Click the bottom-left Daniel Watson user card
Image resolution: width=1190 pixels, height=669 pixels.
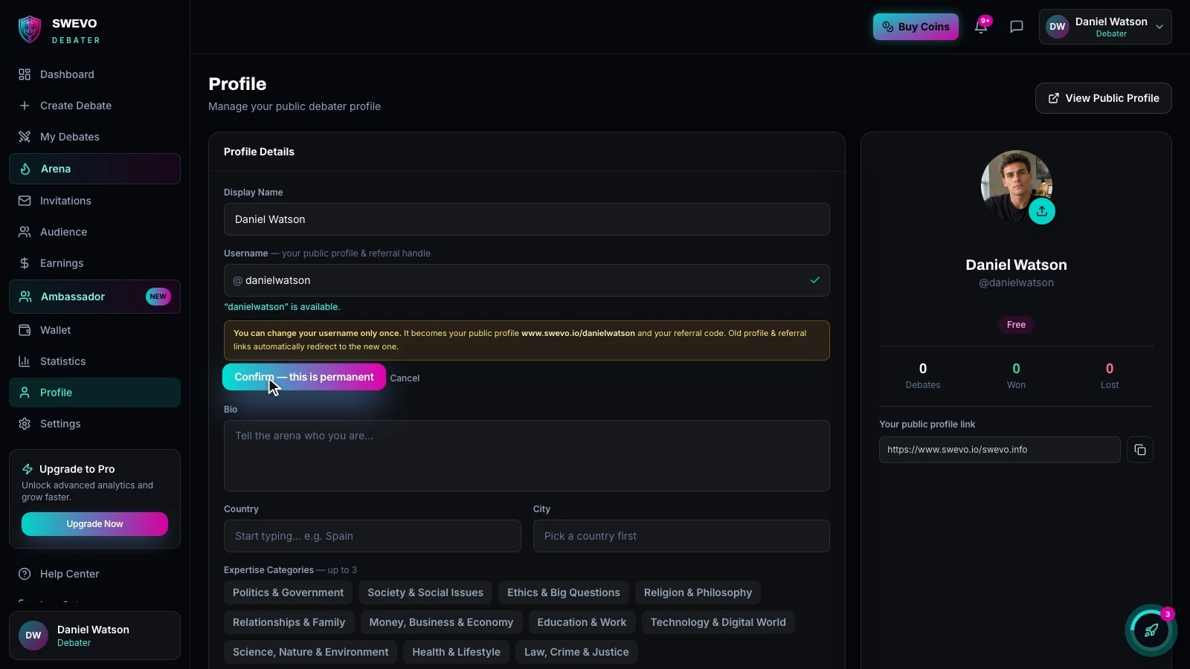coord(94,636)
